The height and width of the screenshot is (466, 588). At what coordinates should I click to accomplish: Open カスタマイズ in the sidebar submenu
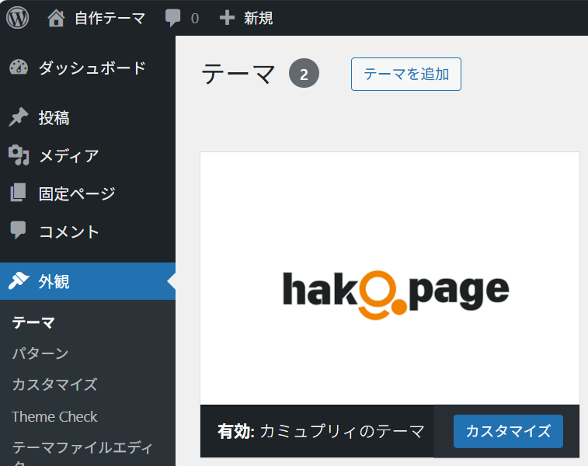pos(54,385)
